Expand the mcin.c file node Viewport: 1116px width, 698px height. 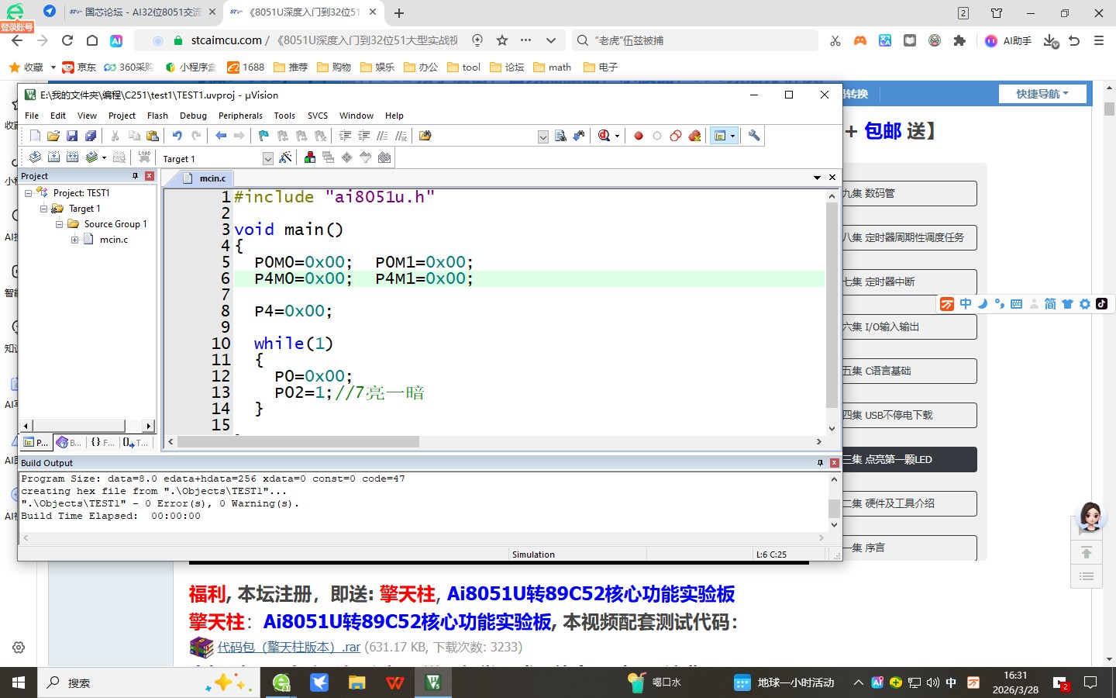(74, 240)
